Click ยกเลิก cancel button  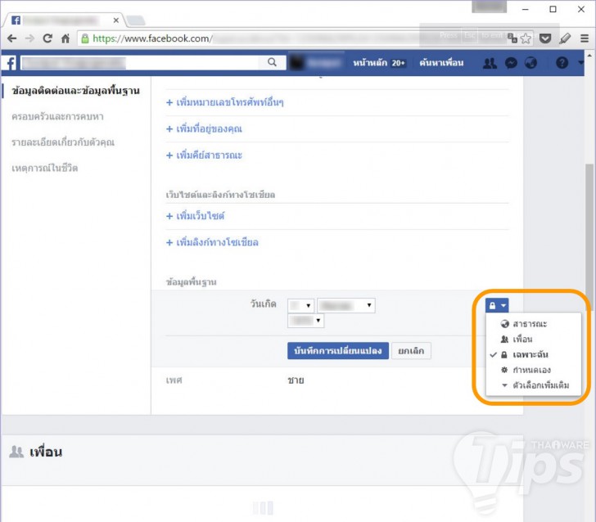click(411, 351)
